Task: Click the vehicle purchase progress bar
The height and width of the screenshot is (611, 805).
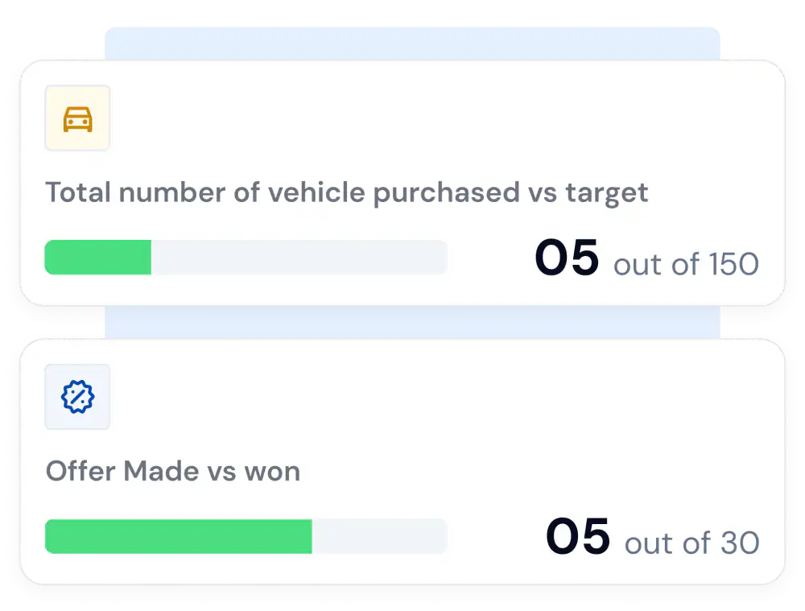Action: [246, 257]
